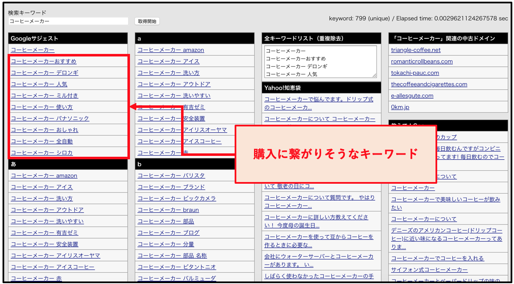The height and width of the screenshot is (284, 514).
Task: Open コーヒーメーカー amazon in the あ section
Action: point(44,176)
